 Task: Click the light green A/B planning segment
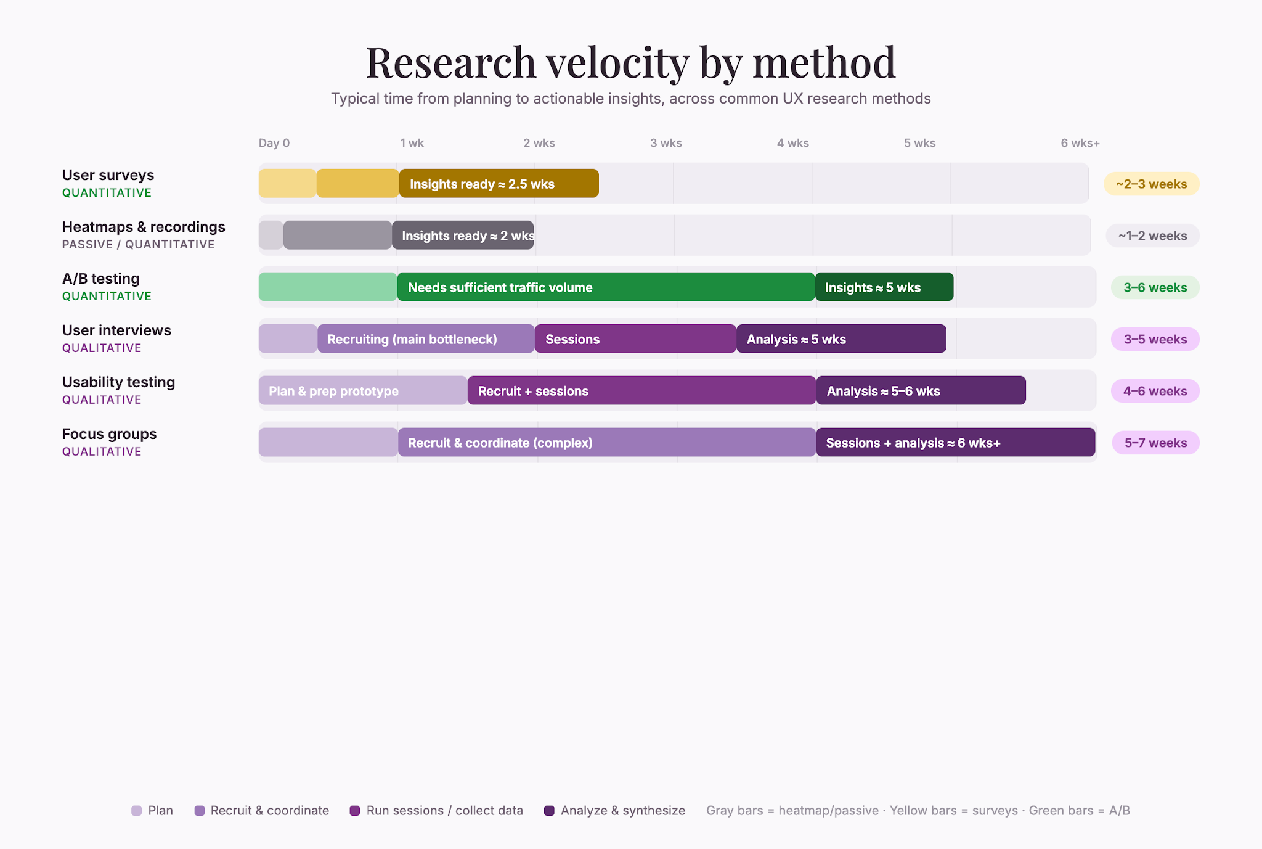[x=328, y=287]
